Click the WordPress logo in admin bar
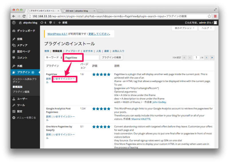The image size is (229, 163). [x=14, y=23]
